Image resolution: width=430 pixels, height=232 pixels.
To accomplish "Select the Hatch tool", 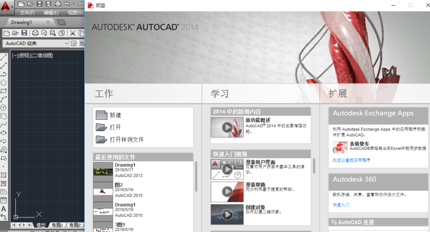I will point(4,175).
